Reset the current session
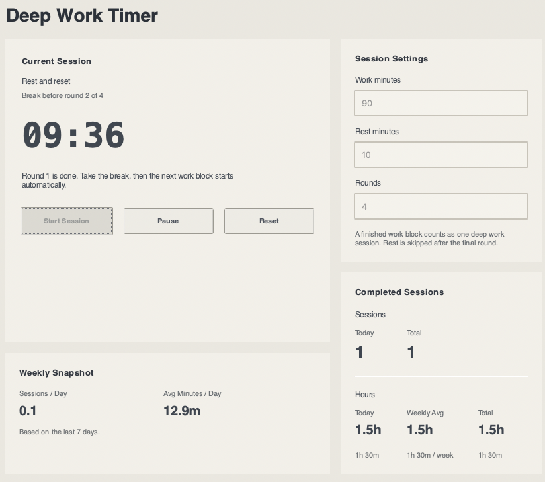 269,221
